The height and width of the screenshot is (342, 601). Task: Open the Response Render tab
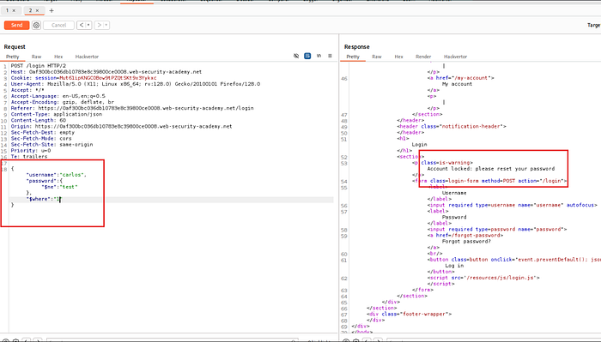[423, 57]
